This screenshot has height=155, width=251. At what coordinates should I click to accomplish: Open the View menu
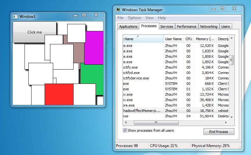[x=149, y=18]
